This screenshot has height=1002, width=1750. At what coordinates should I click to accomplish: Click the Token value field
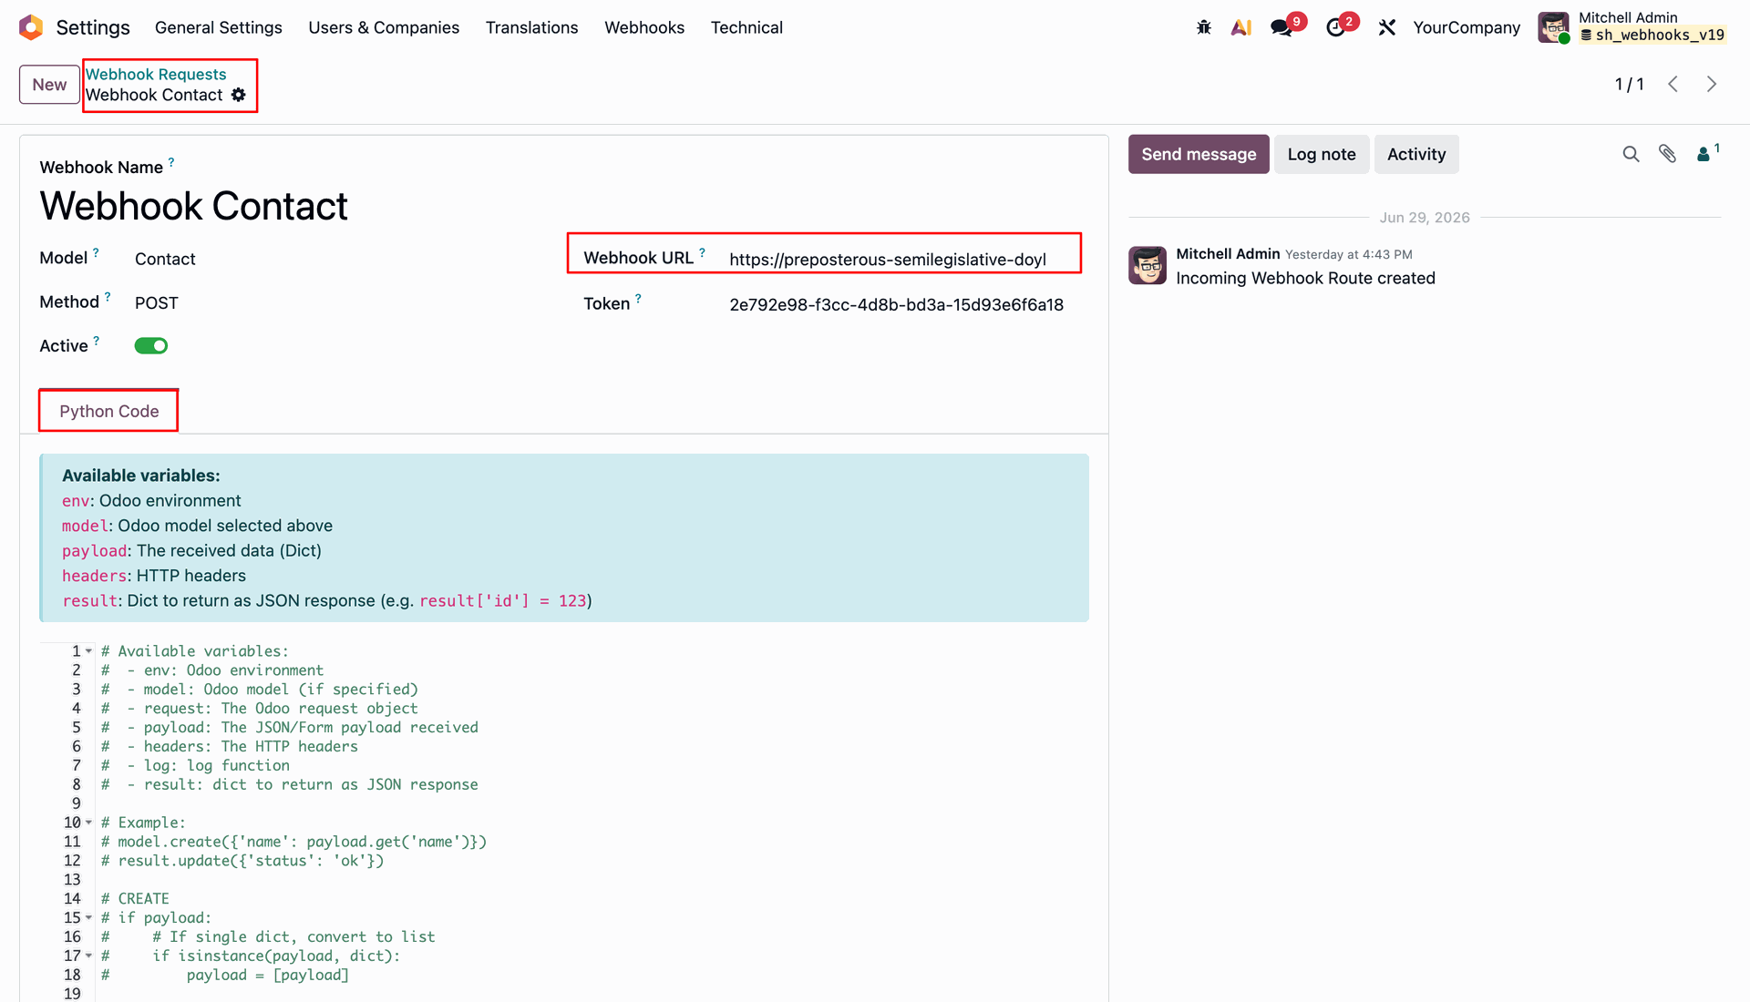click(x=896, y=305)
